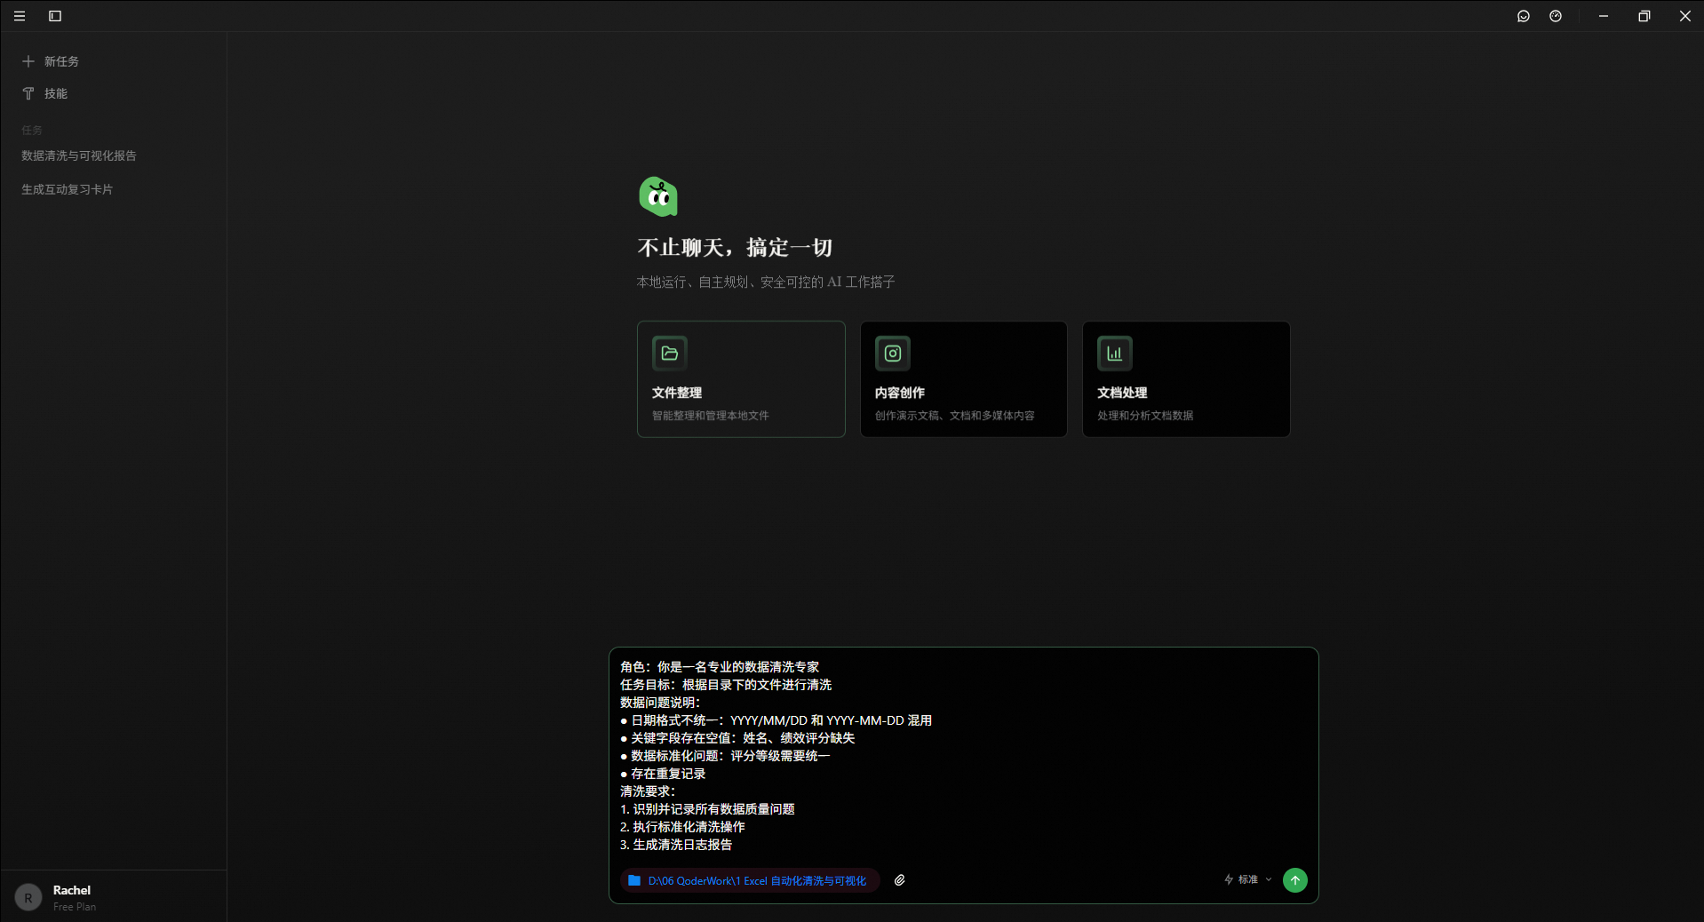Open the 技能 skills page
Screen dimensions: 1704x922
point(45,93)
